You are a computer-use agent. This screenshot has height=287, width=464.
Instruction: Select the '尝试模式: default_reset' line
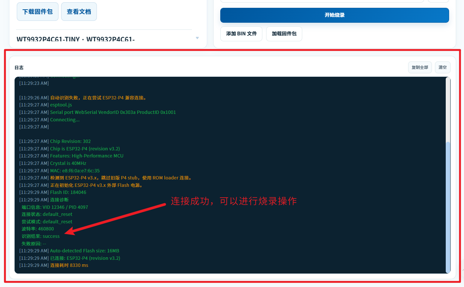pos(47,221)
